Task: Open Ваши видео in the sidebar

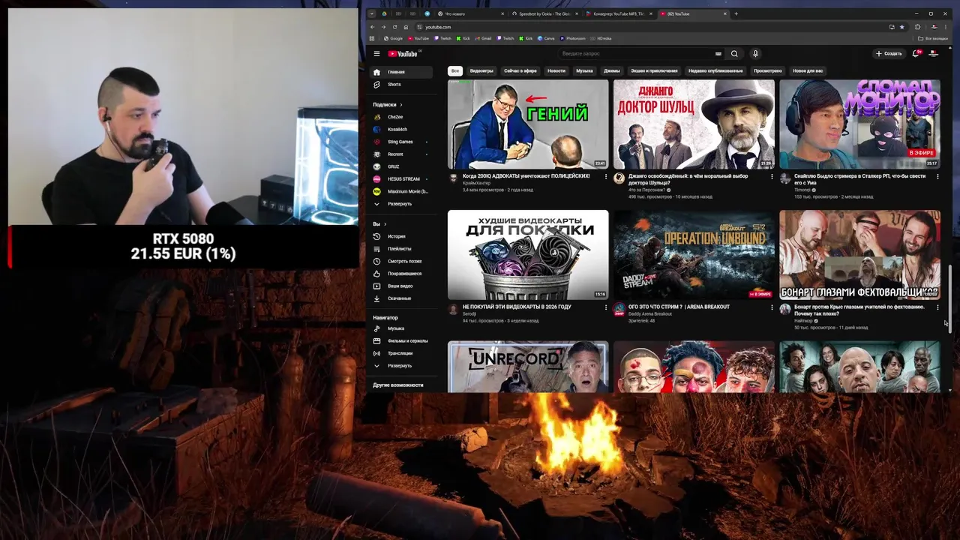Action: pos(402,286)
